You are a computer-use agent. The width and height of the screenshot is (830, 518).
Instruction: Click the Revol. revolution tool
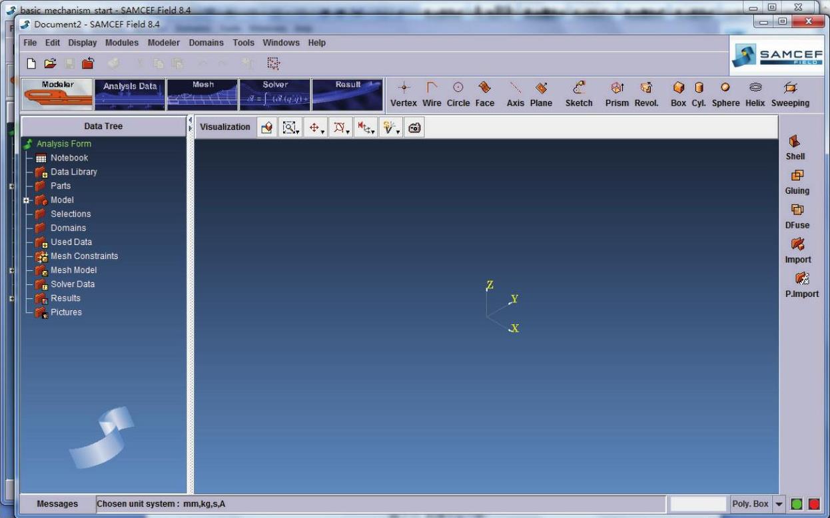tap(645, 94)
